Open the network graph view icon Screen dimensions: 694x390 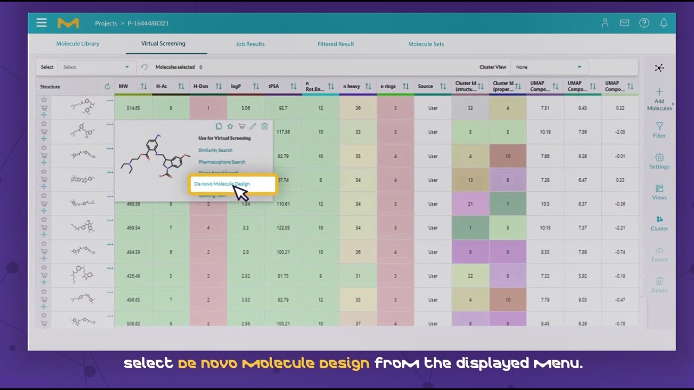click(659, 68)
